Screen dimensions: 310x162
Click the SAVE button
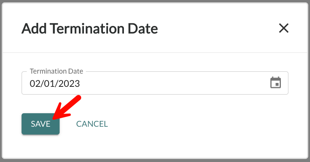tap(40, 124)
